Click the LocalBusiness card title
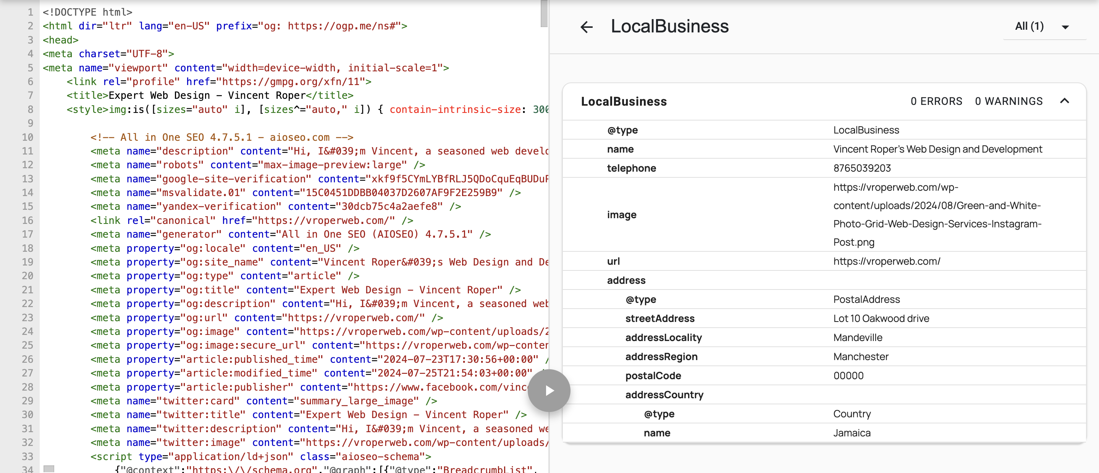This screenshot has width=1099, height=473. point(624,101)
